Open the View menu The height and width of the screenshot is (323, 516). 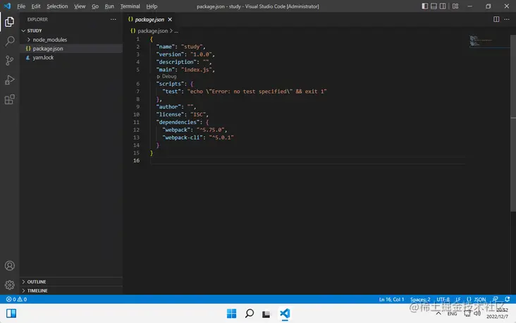pos(80,6)
